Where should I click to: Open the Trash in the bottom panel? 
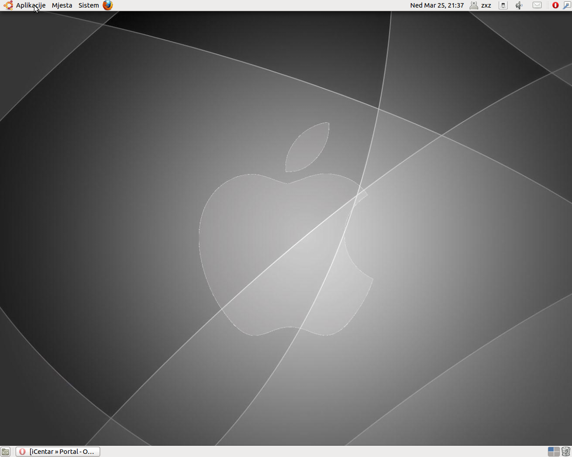(x=566, y=452)
